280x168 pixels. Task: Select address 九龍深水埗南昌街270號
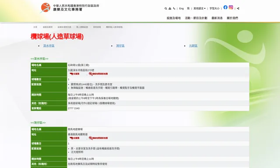(x=81, y=70)
